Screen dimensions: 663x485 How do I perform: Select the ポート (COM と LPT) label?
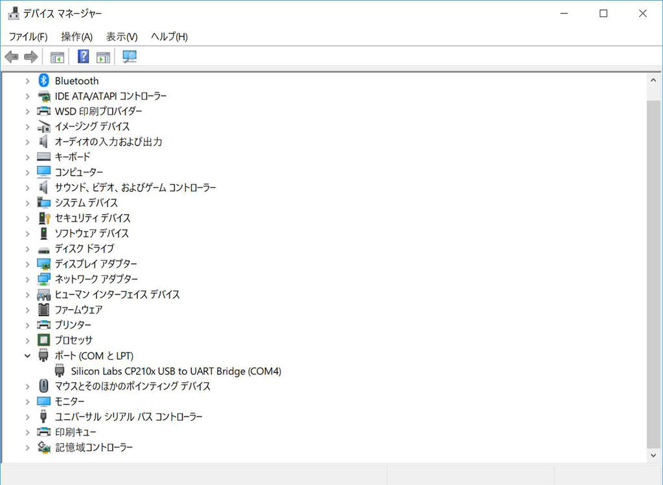[94, 356]
